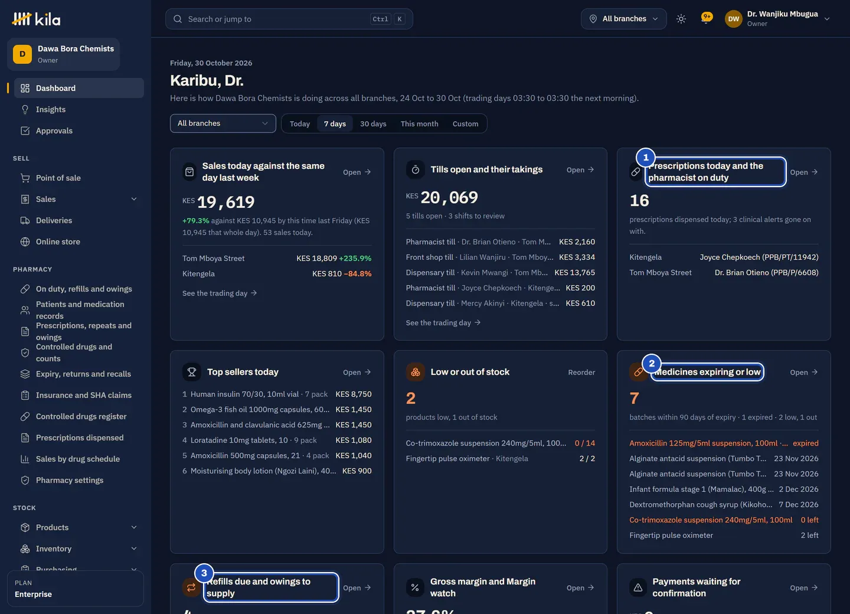Screen dimensions: 850x614
Task: Expand the Inventory submenu chevron
Action: click(134, 548)
